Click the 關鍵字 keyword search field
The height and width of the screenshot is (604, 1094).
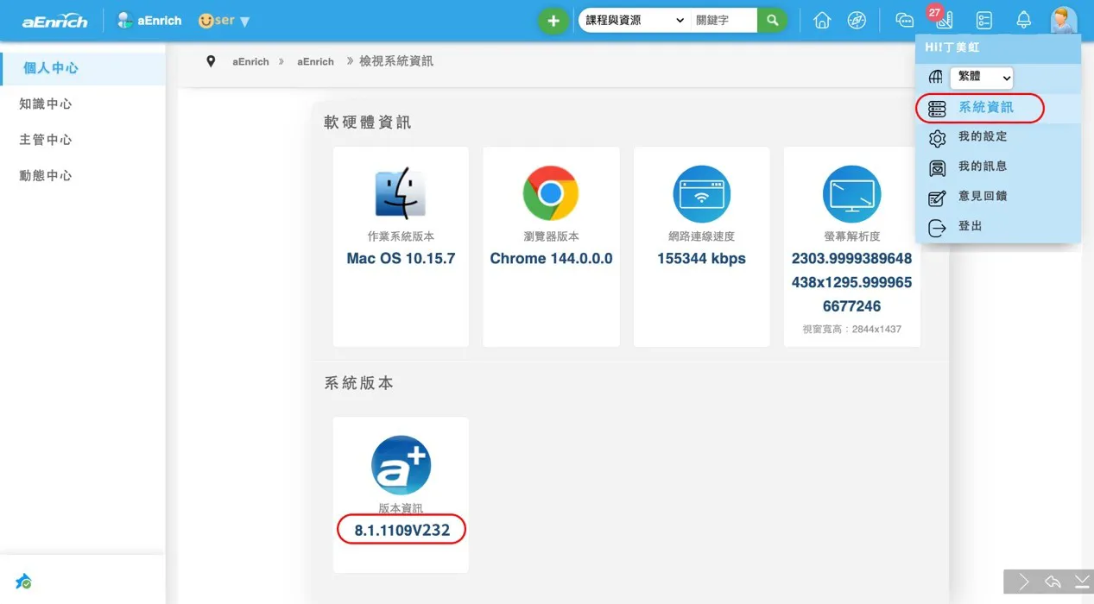724,21
